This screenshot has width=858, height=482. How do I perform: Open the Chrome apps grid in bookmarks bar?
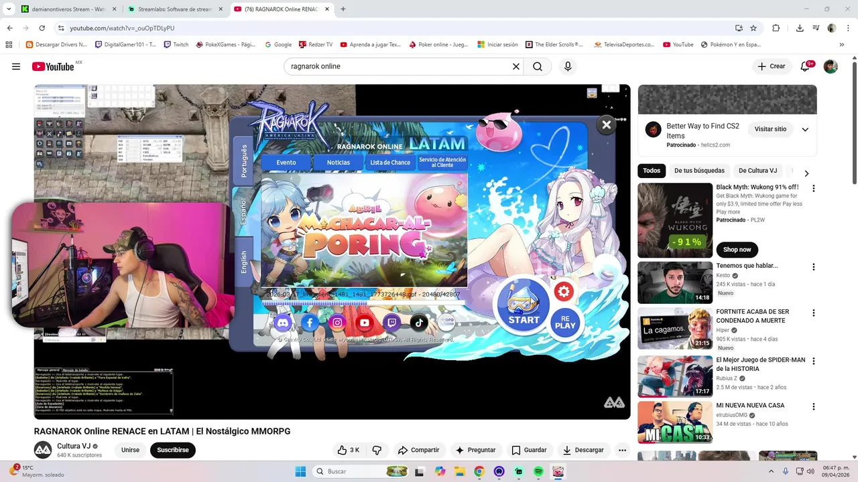pyautogui.click(x=9, y=45)
